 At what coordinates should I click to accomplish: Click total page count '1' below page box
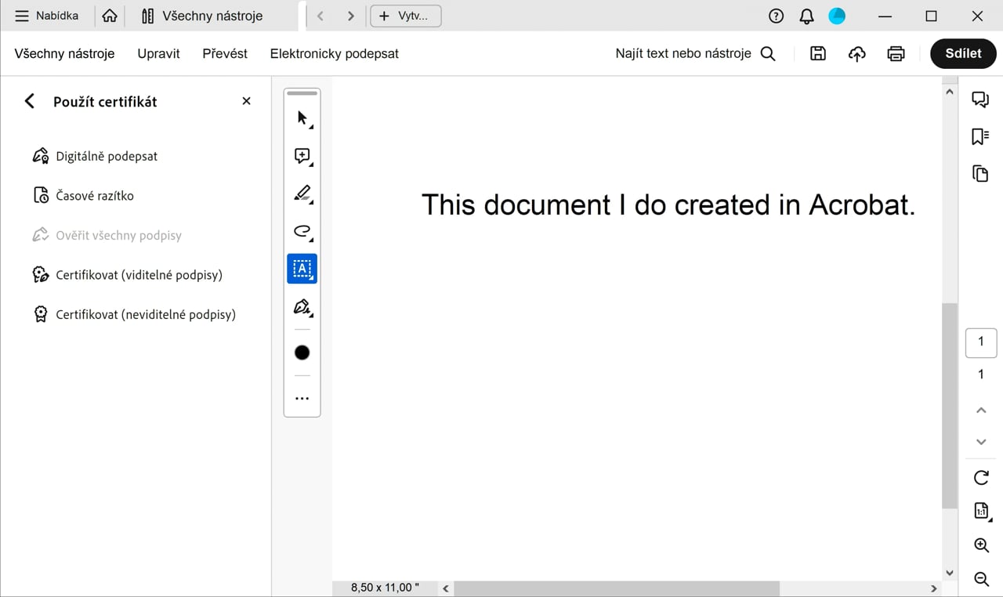click(x=981, y=374)
